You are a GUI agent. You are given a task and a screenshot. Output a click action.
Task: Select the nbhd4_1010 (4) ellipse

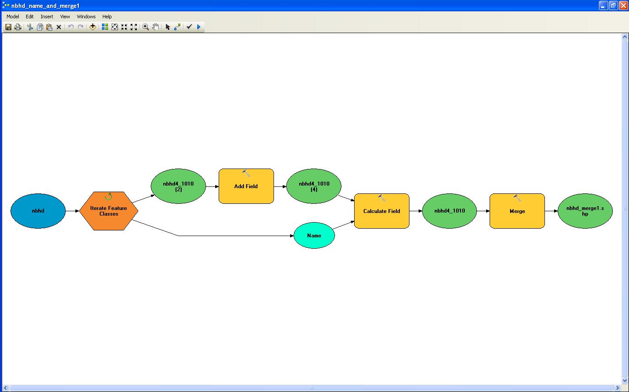point(314,186)
